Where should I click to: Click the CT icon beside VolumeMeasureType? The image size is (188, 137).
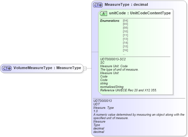coord(7,68)
